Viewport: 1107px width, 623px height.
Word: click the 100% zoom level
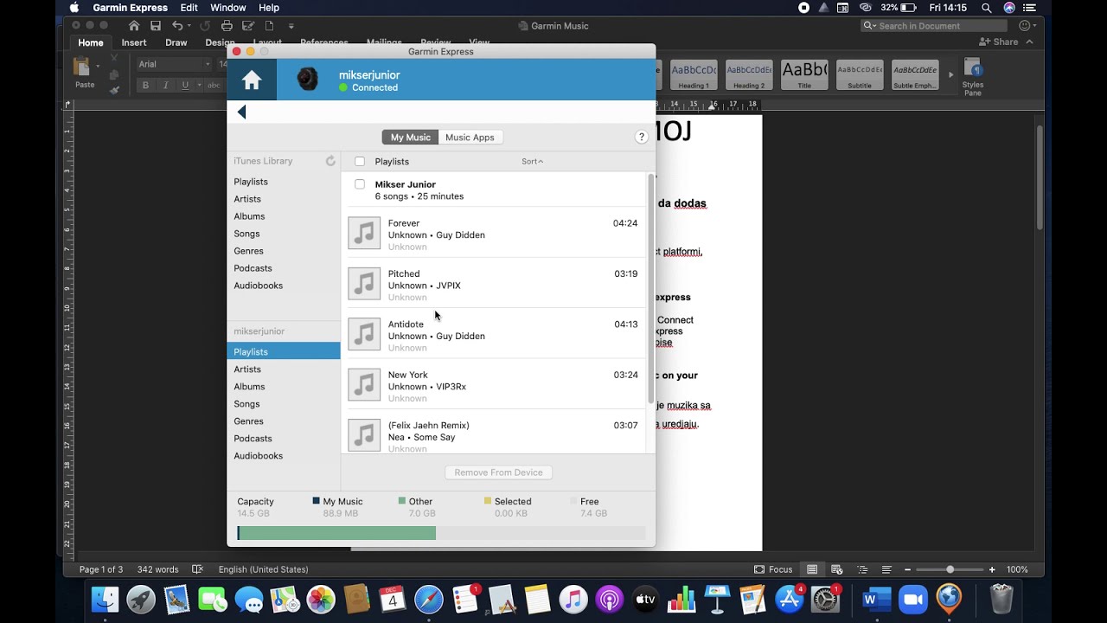(x=1017, y=569)
